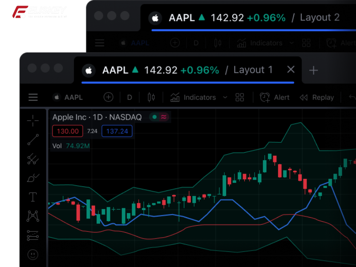Viewport: 356px width, 267px height.
Task: Open the pitchfork drawing tool
Action: tap(32, 159)
